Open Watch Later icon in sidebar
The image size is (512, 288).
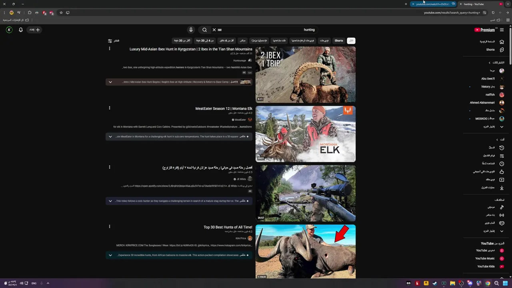[502, 164]
